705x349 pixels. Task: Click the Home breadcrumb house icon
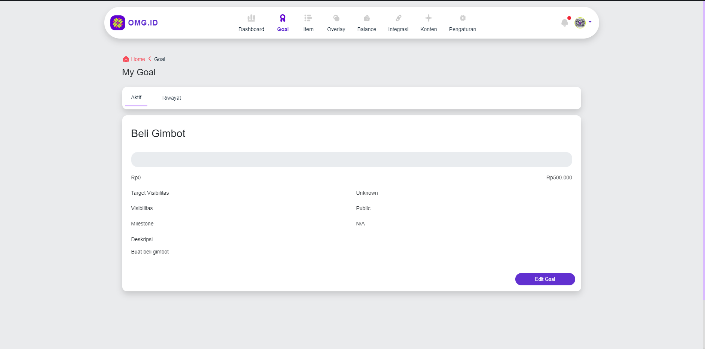(x=126, y=59)
